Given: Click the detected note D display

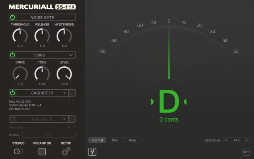Looking at the screenshot, I should tap(169, 101).
